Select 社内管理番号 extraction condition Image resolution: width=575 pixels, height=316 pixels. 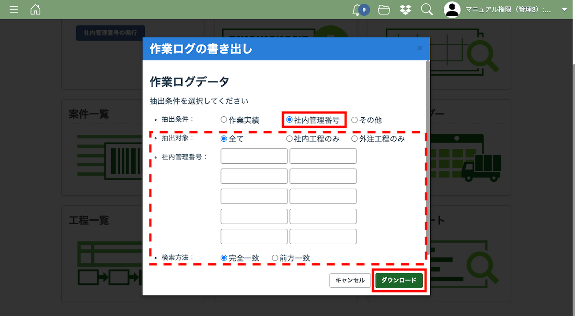pos(289,120)
